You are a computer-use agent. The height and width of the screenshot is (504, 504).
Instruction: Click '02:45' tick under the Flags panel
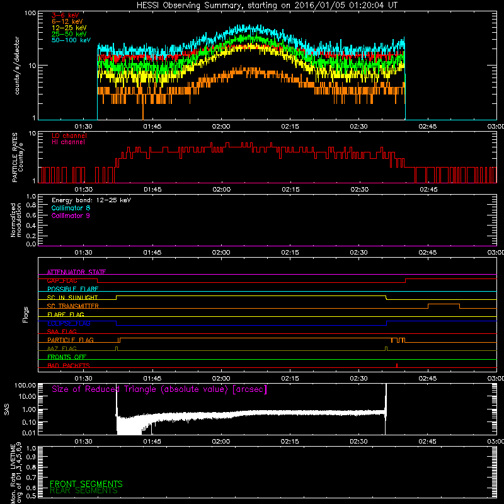[428, 379]
